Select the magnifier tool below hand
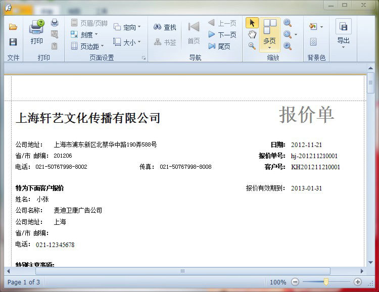Screen dimensions: 379x292 (x=252, y=45)
